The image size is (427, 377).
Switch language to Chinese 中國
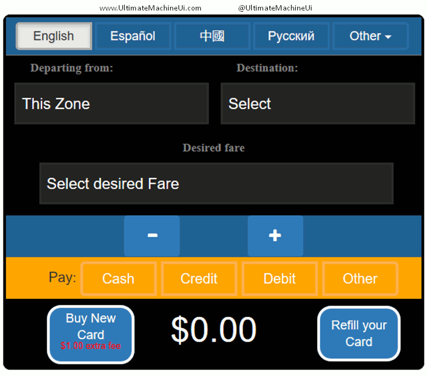point(212,36)
